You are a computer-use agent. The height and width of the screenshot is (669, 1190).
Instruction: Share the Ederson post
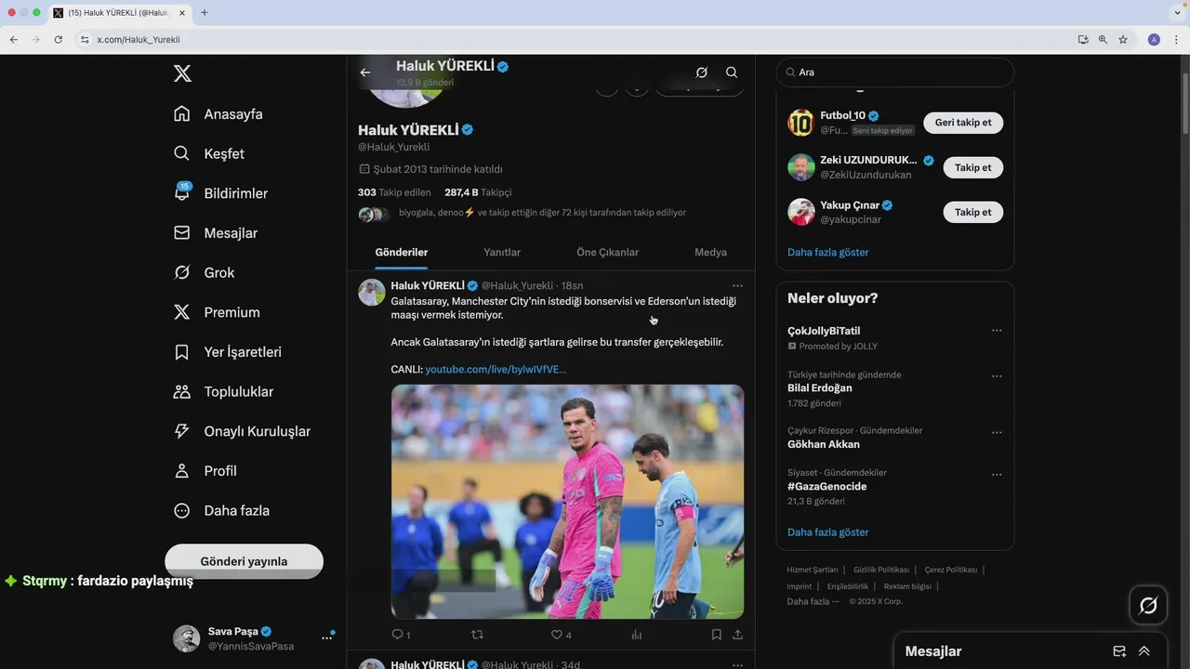coord(737,635)
